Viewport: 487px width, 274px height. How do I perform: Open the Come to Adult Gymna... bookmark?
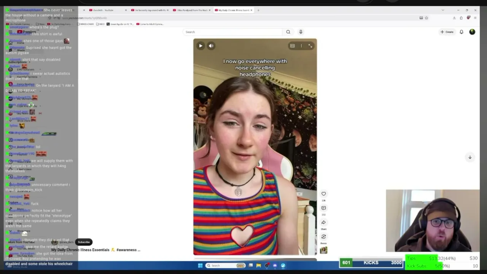150,24
